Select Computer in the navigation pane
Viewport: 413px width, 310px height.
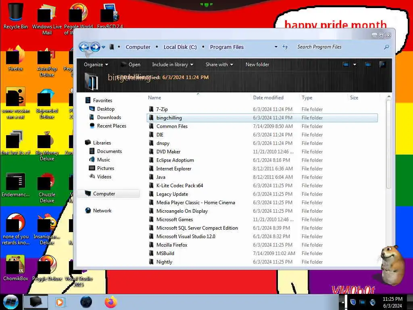click(x=108, y=194)
